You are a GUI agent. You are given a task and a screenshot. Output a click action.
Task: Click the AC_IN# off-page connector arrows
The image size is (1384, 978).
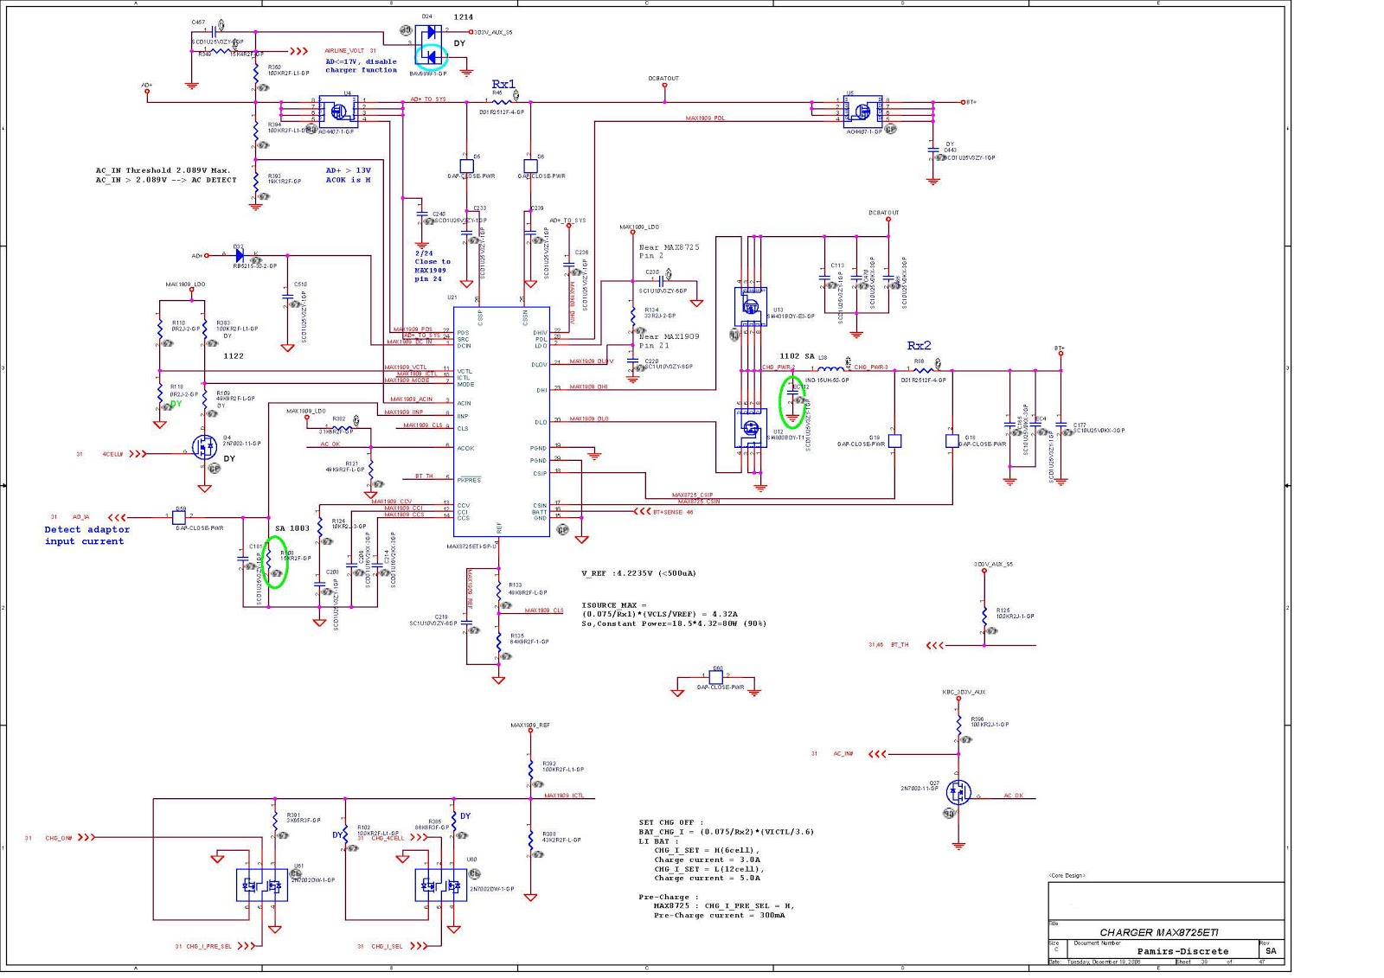click(877, 754)
